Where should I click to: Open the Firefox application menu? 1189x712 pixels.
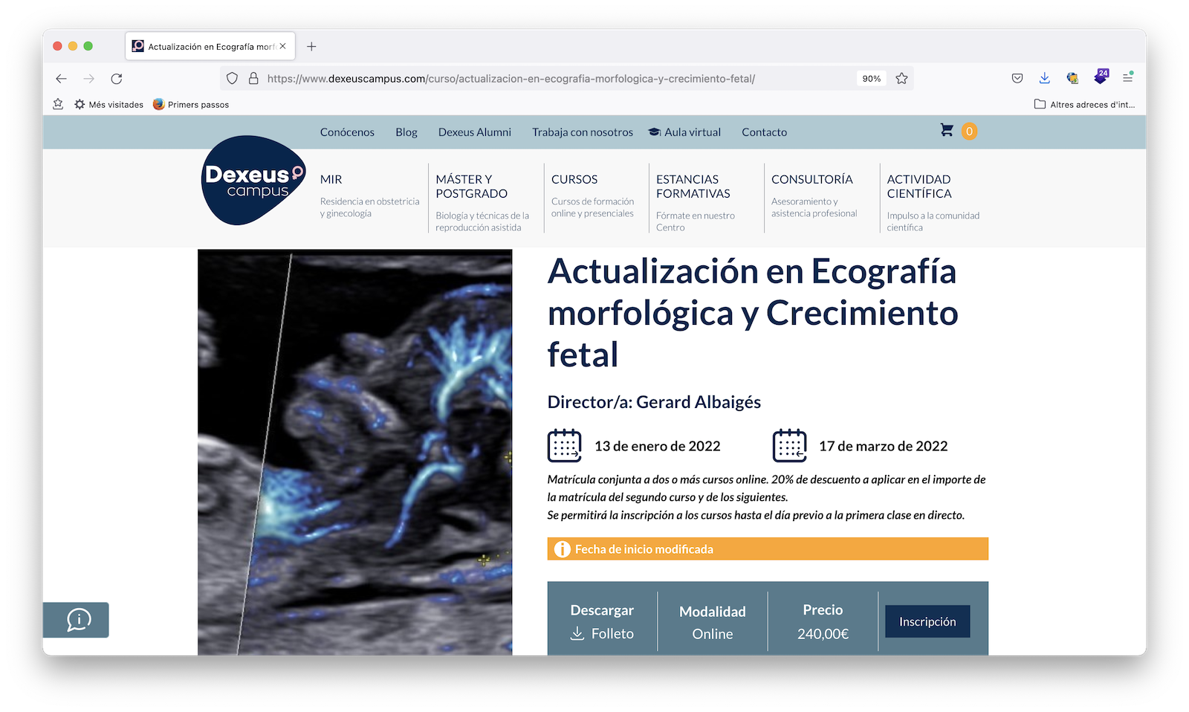pos(1127,78)
